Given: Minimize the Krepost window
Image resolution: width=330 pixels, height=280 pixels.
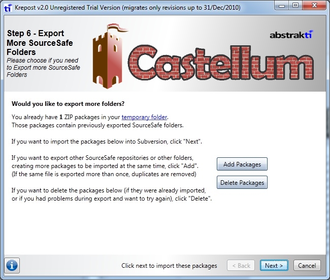Looking at the screenshot, I should pyautogui.click(x=282, y=6).
